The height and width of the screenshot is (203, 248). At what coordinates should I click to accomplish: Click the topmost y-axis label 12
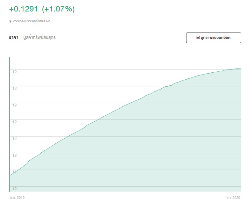click(14, 72)
